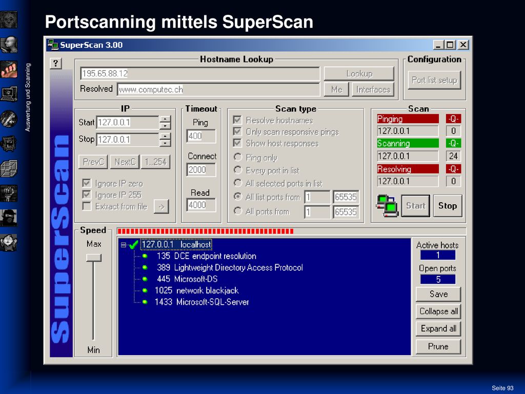The width and height of the screenshot is (525, 394).
Task: Click the networked computers icon beside Start
Action: [x=387, y=206]
